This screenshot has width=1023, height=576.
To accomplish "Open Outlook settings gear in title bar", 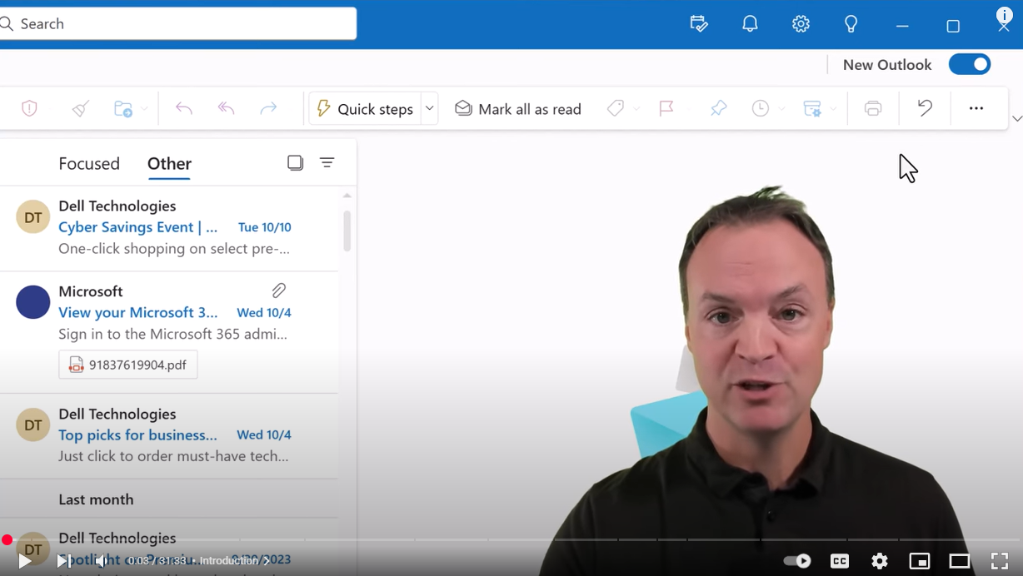I will tap(801, 24).
